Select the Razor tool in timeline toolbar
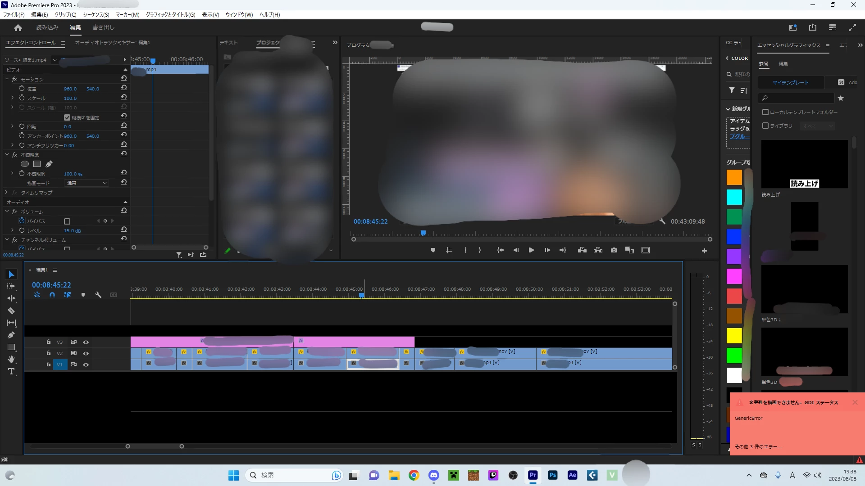Image resolution: width=865 pixels, height=486 pixels. [x=11, y=310]
